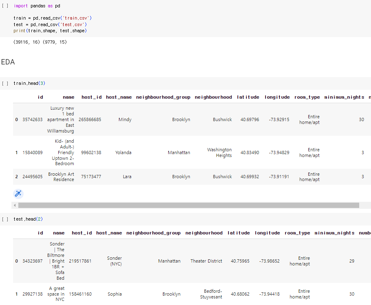
Task: Click the read_csv('train.csv') code line
Action: click(x=53, y=18)
